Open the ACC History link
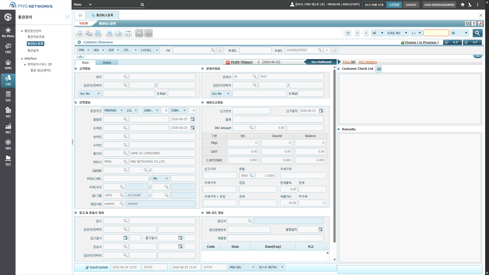The height and width of the screenshot is (275, 489). pos(368,62)
